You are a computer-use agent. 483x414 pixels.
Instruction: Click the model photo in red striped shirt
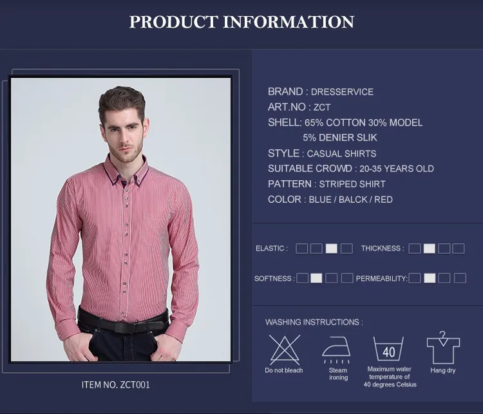coord(121,220)
